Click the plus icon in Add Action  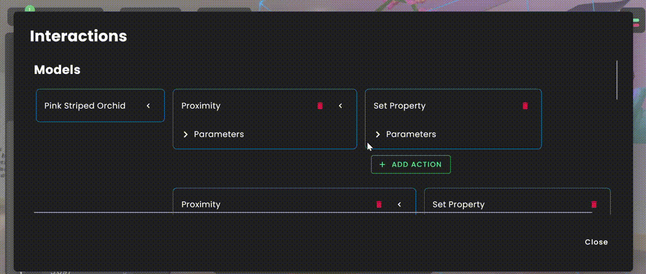click(x=382, y=165)
